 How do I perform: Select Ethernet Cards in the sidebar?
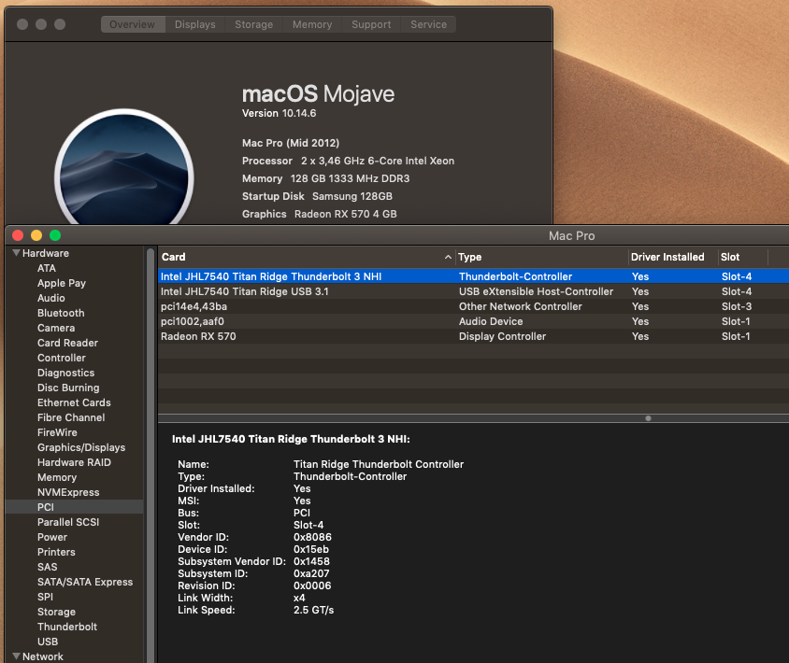tap(74, 402)
